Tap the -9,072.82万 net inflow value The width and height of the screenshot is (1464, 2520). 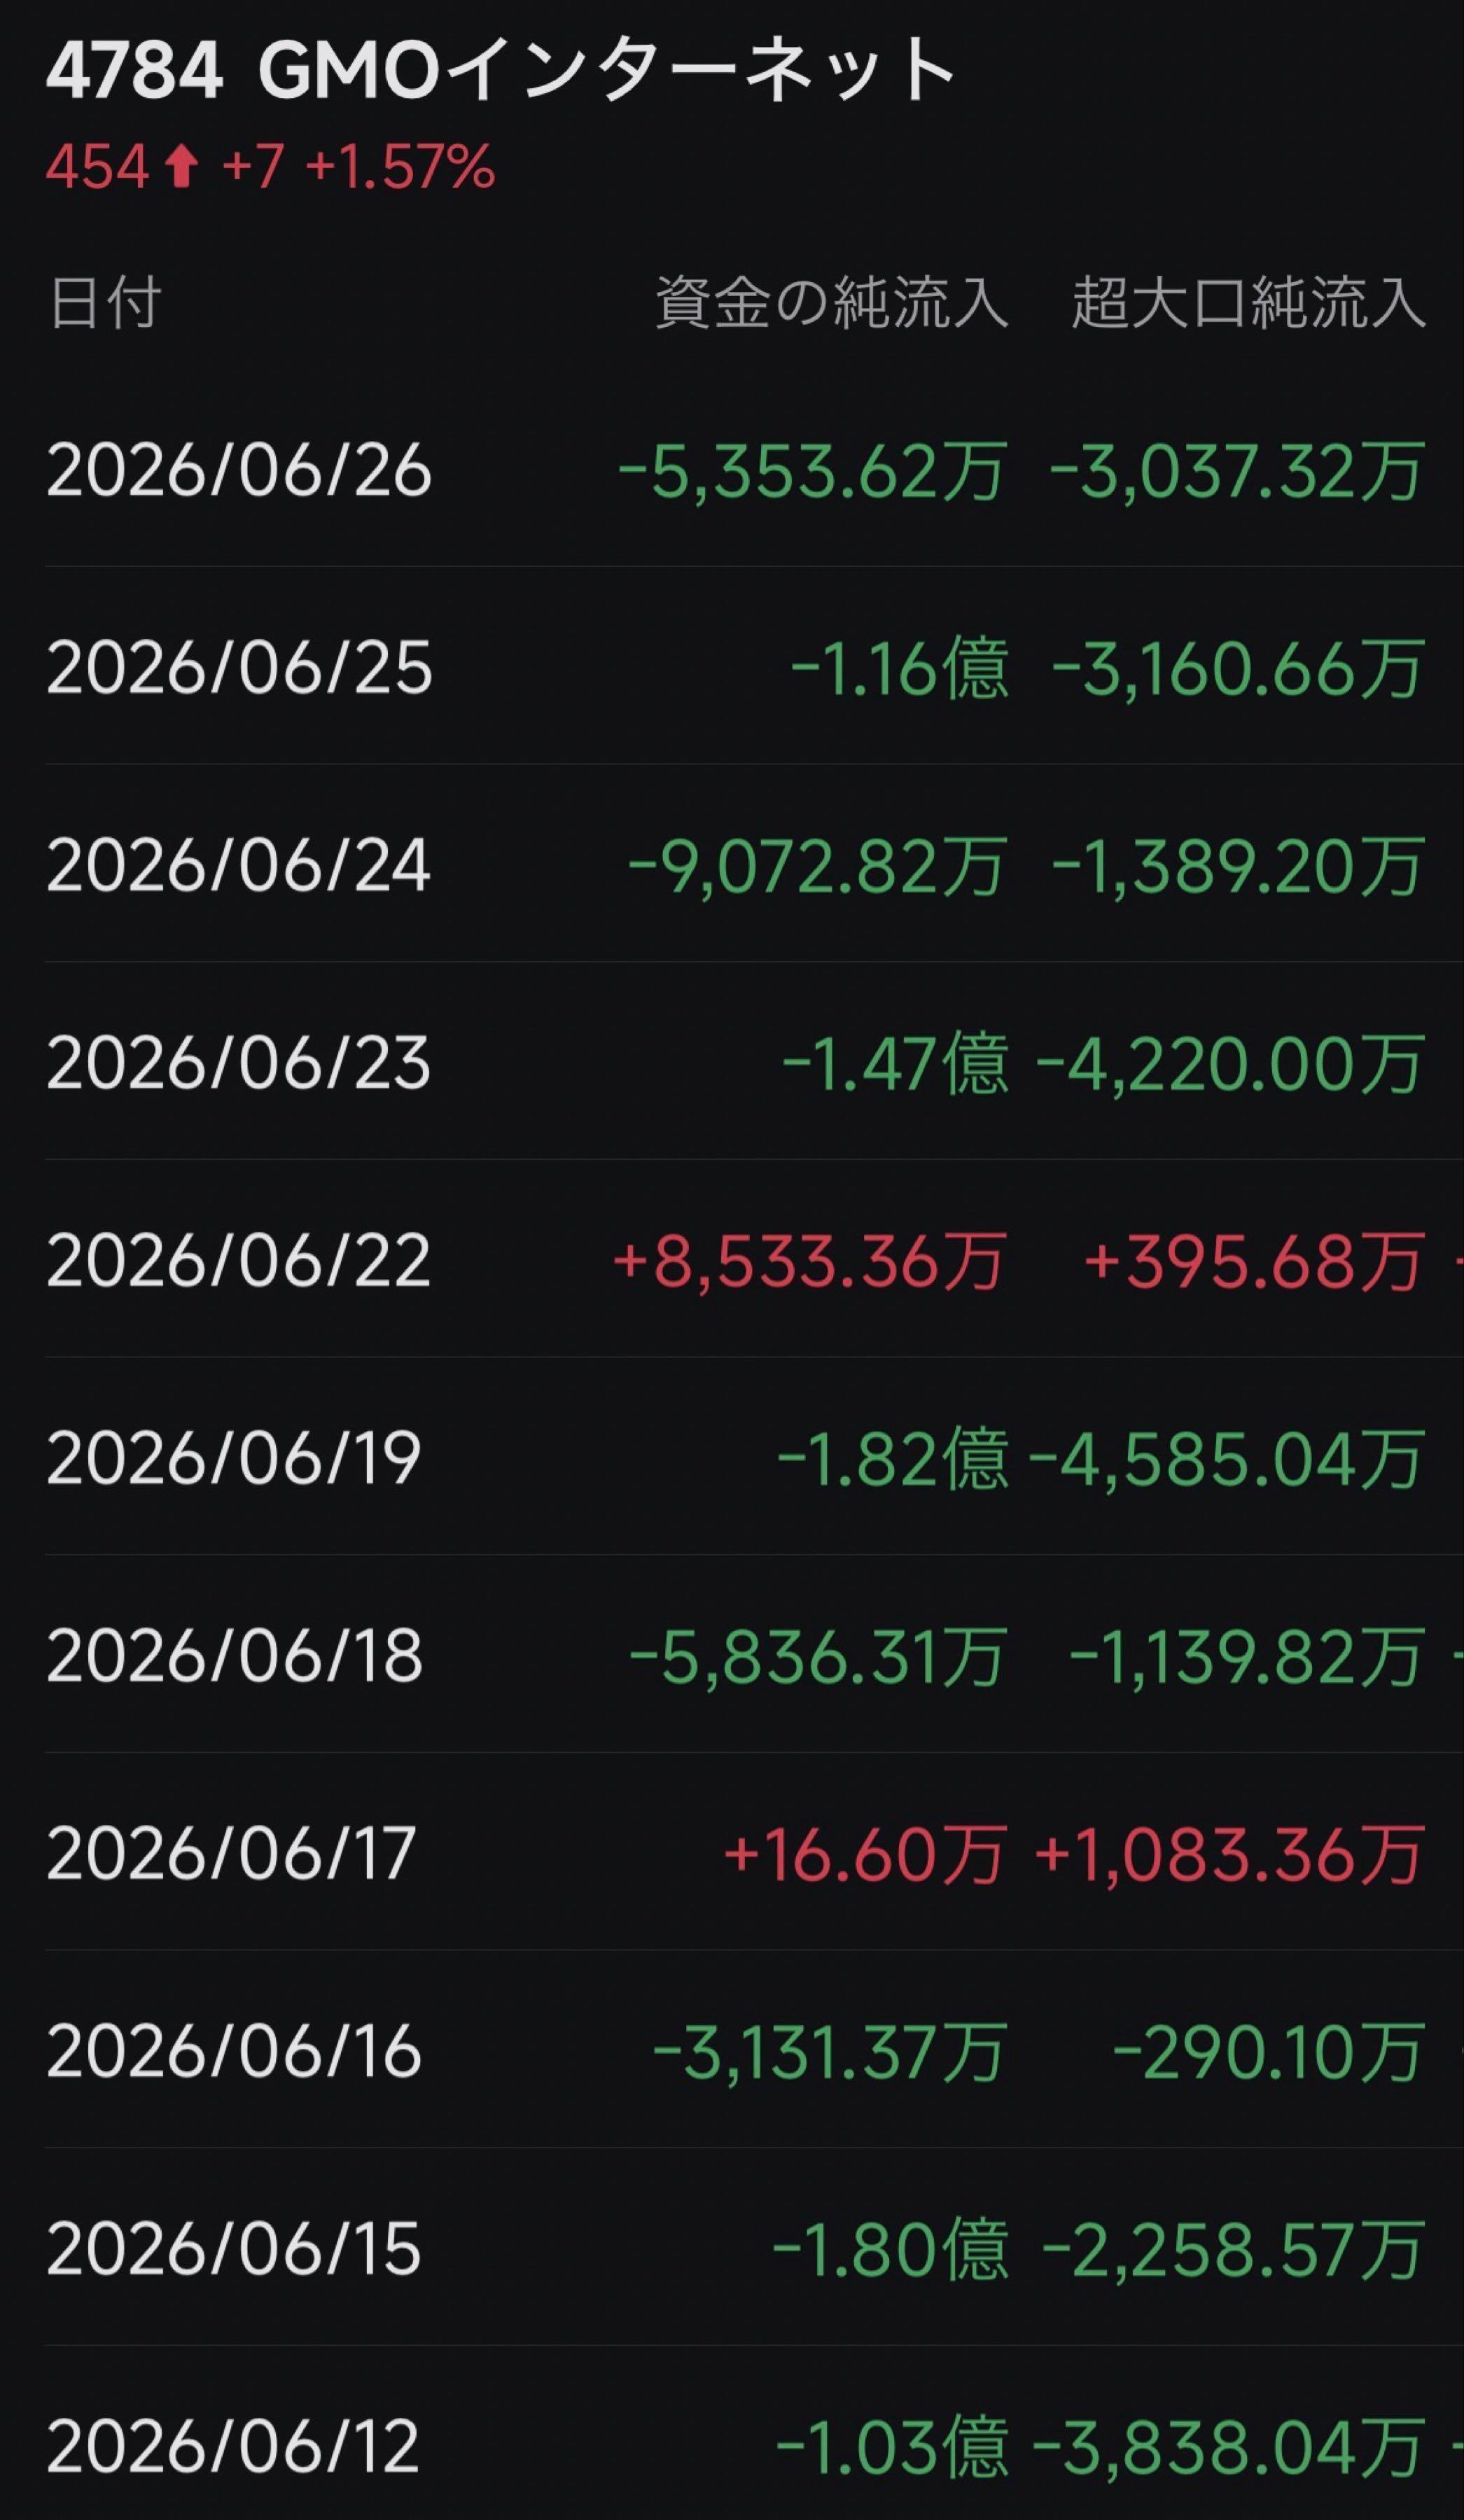point(817,865)
